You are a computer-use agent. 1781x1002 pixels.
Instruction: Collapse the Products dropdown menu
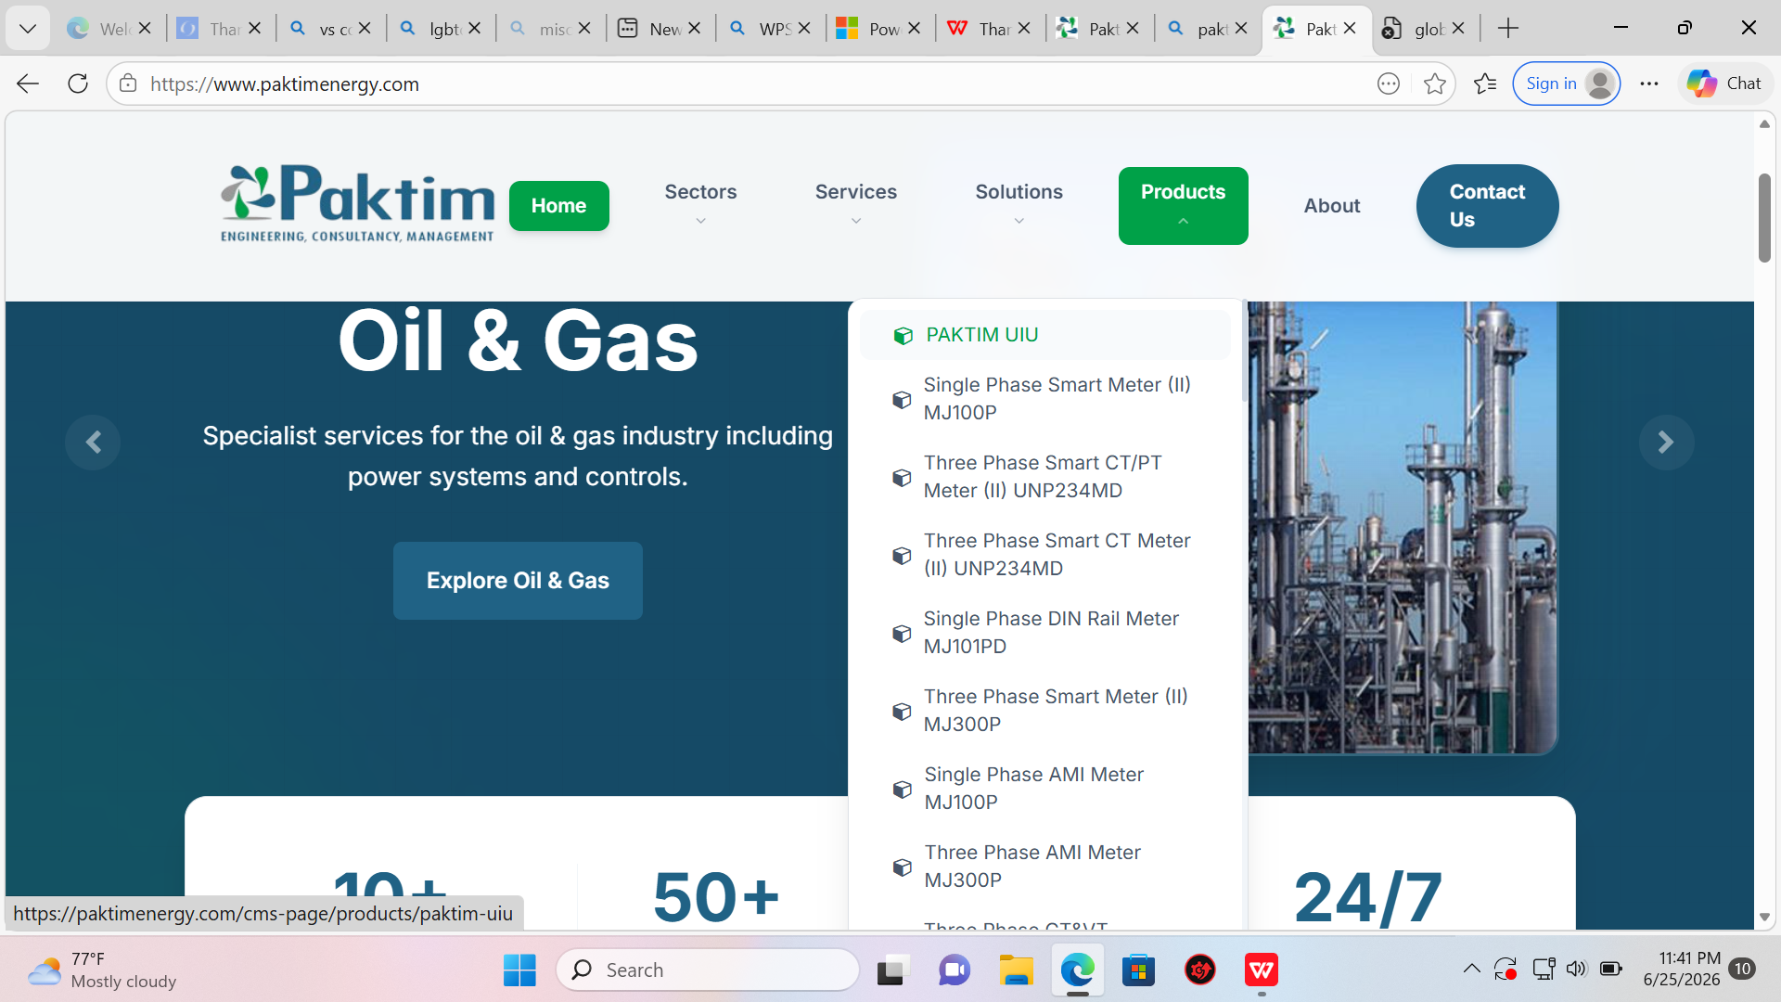point(1183,205)
